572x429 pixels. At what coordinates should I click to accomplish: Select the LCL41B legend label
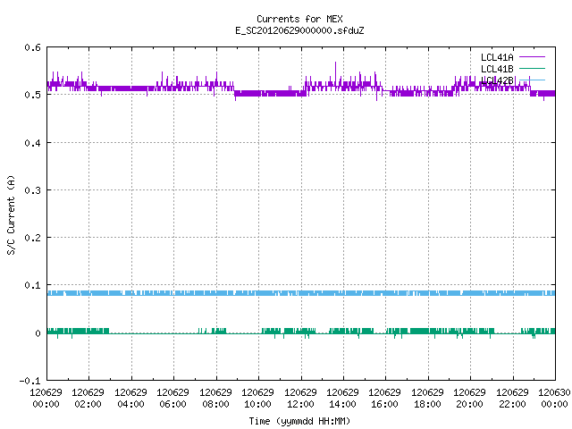tap(497, 69)
